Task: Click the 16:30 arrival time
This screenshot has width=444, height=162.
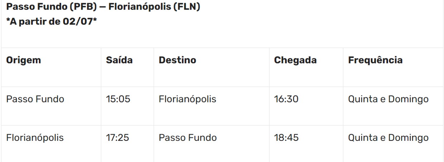Action: click(286, 99)
